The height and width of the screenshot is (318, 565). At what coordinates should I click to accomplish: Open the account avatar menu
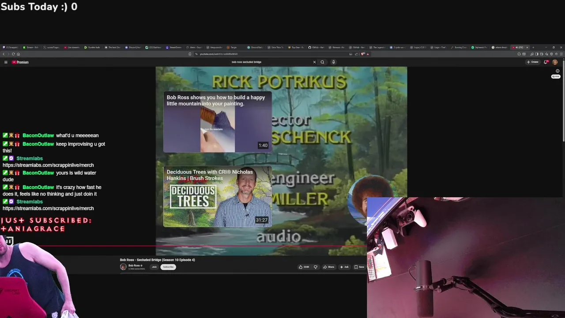(x=555, y=62)
